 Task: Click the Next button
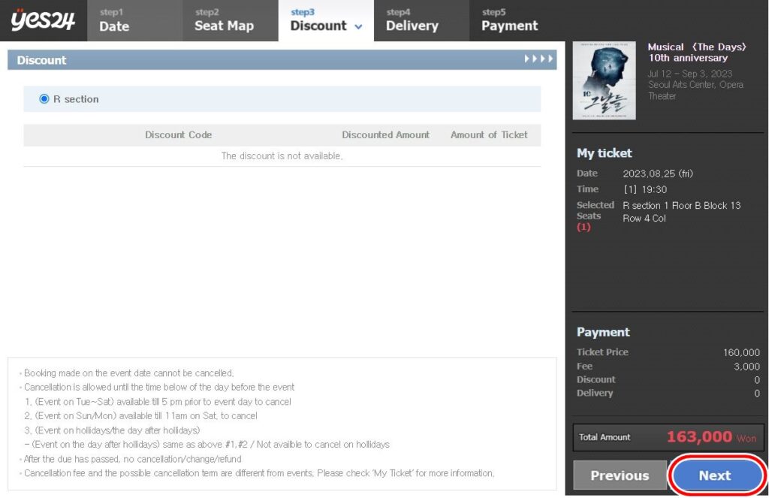point(715,475)
